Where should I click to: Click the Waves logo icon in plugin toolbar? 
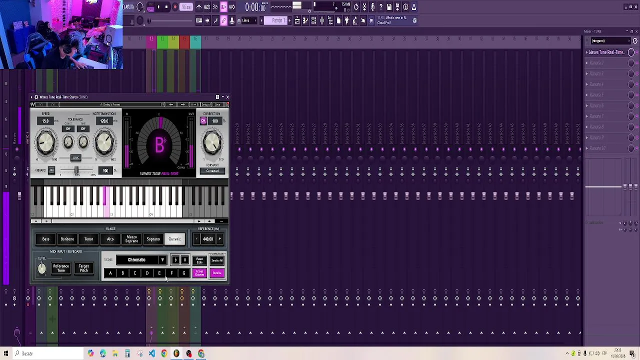[x=32, y=104]
